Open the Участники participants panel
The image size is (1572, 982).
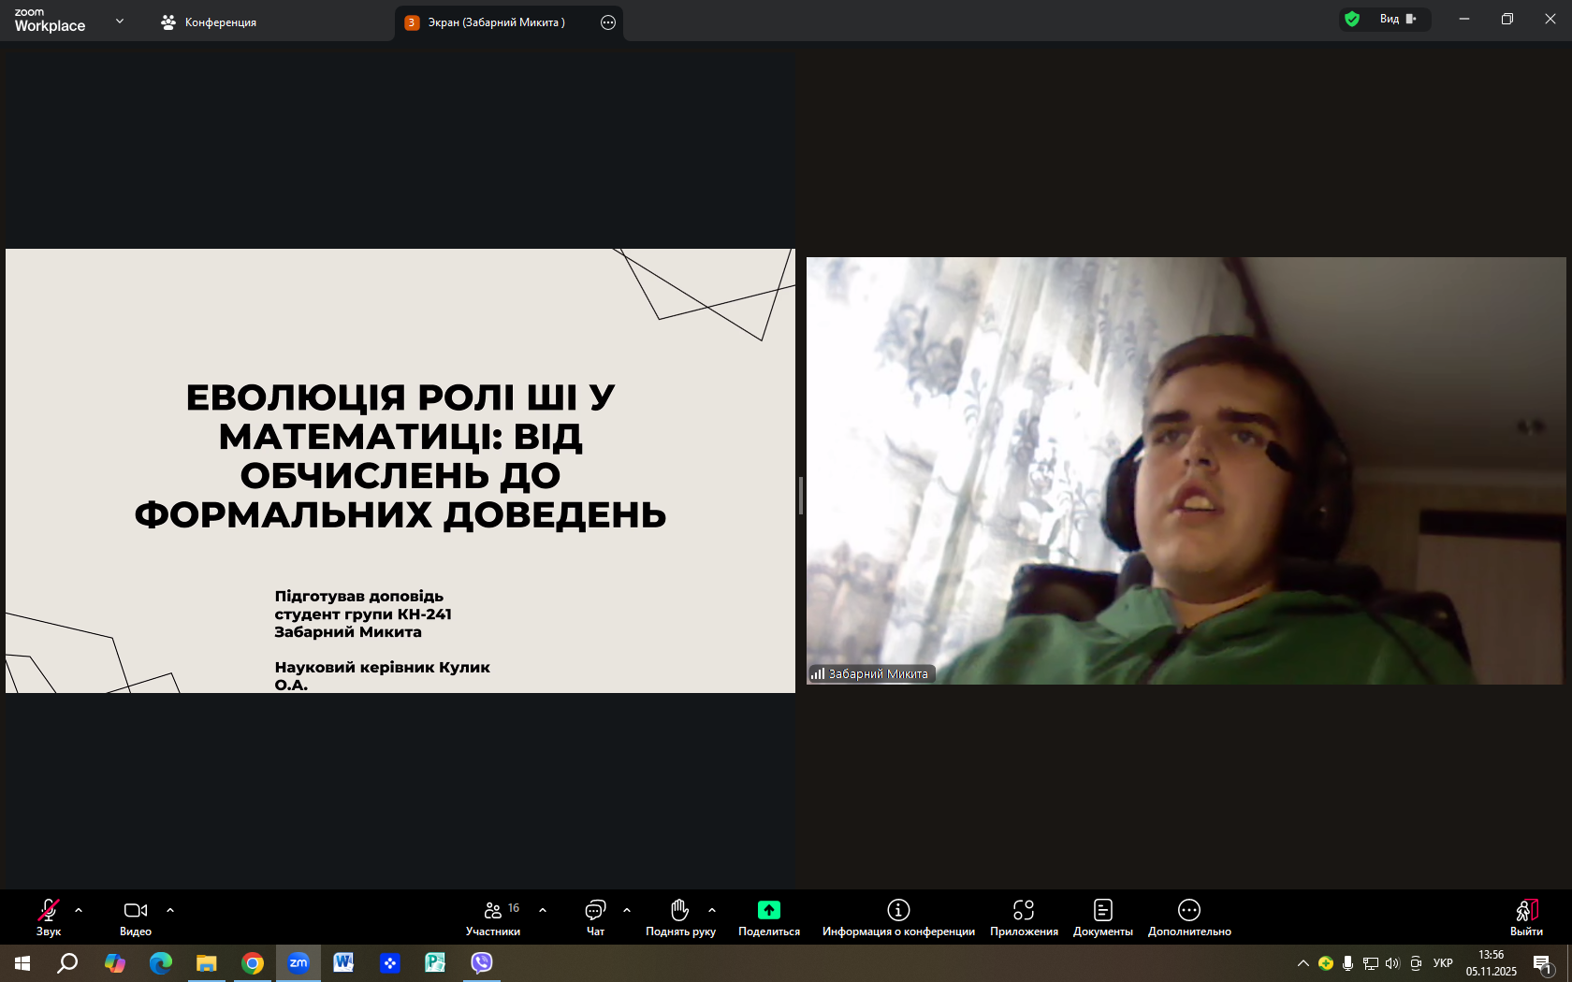(493, 917)
